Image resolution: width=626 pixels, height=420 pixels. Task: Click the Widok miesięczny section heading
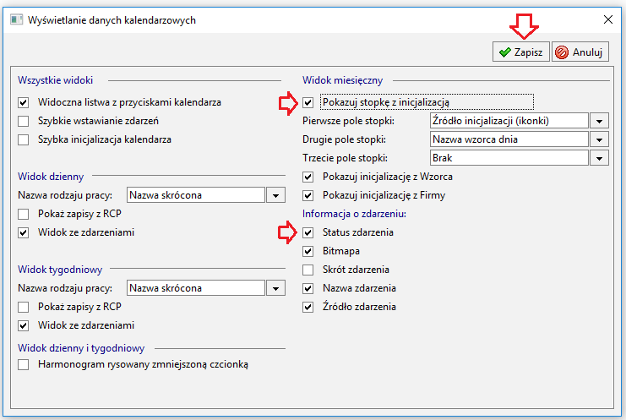pos(342,80)
